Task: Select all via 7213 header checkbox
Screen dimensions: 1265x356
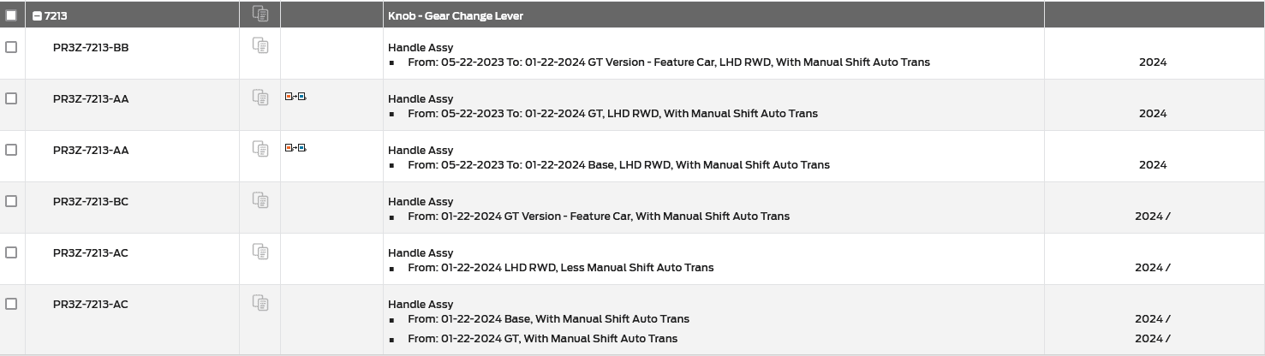Action: click(x=11, y=15)
